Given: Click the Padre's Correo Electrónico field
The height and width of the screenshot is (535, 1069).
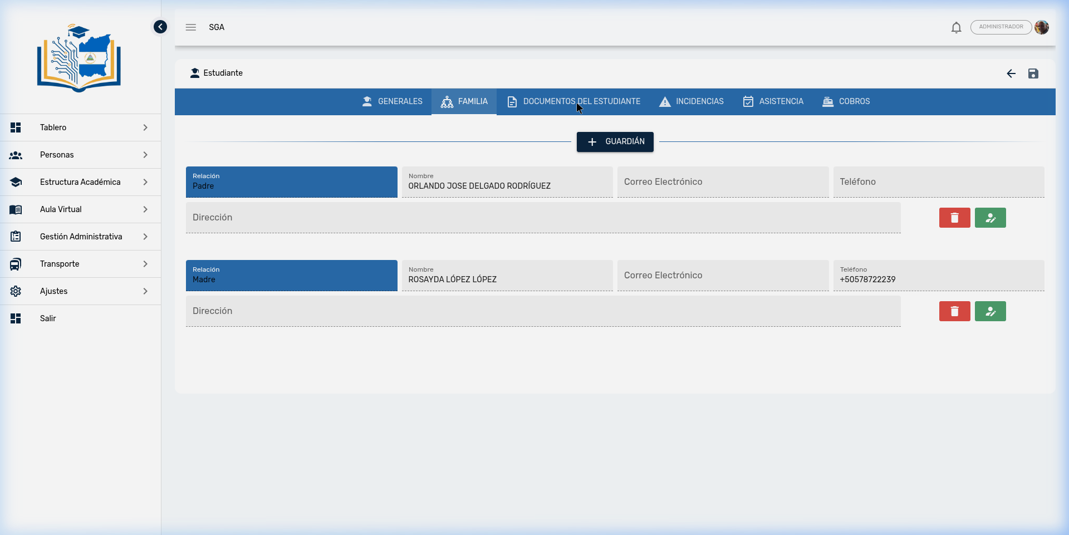Looking at the screenshot, I should [722, 182].
